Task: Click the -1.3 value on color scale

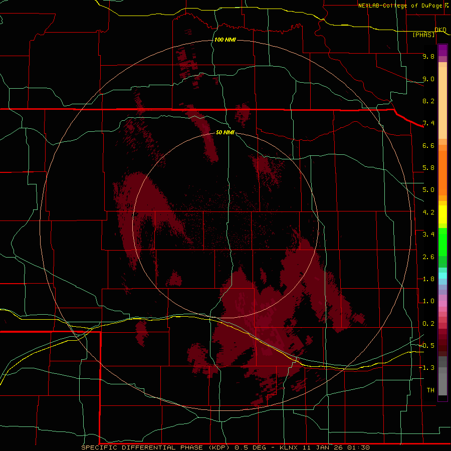Action: coord(426,368)
